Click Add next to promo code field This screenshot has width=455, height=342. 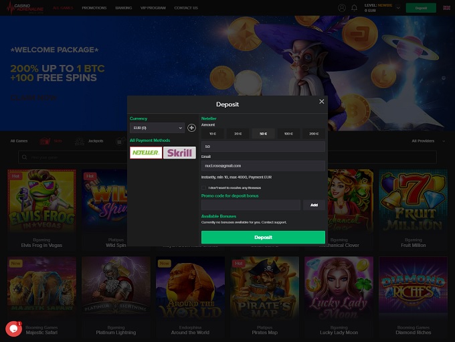point(313,205)
